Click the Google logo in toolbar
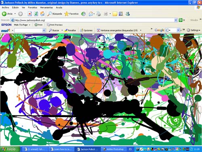This screenshot has height=152, width=202. tap(160, 30)
